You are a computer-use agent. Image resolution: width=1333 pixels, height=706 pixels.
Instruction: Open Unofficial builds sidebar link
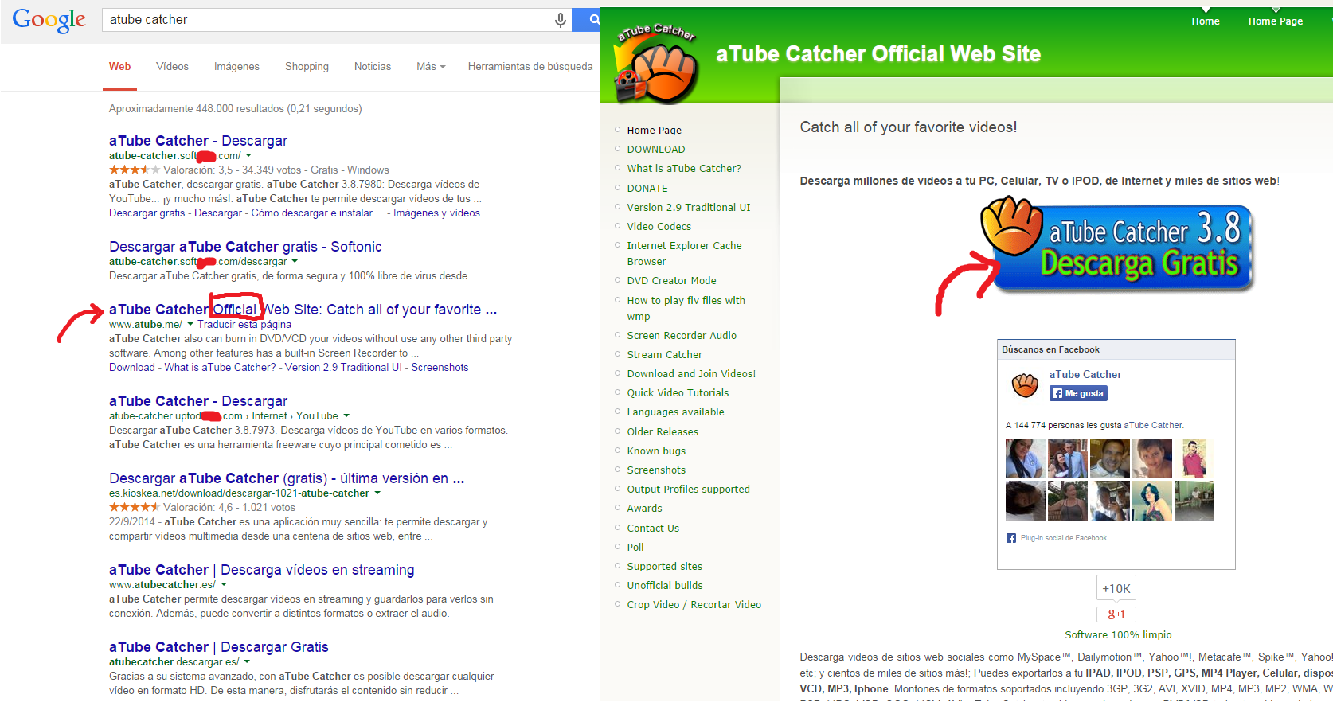tap(665, 586)
